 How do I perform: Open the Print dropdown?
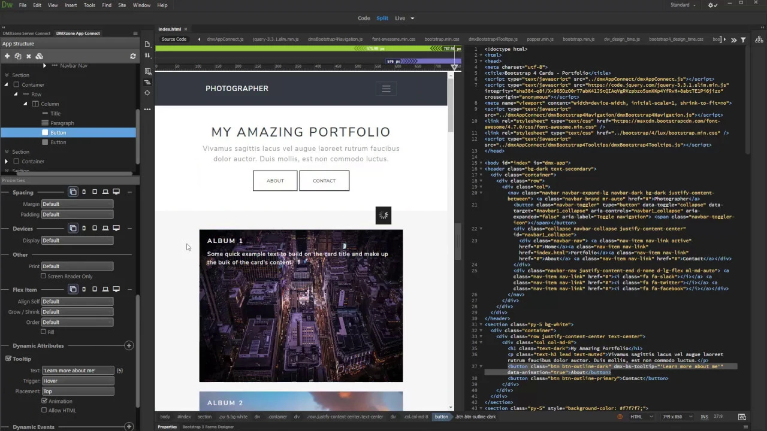click(77, 266)
